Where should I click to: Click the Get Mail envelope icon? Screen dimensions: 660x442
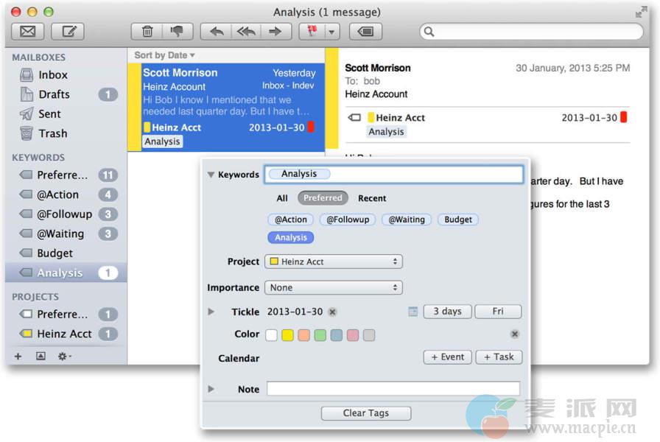28,32
